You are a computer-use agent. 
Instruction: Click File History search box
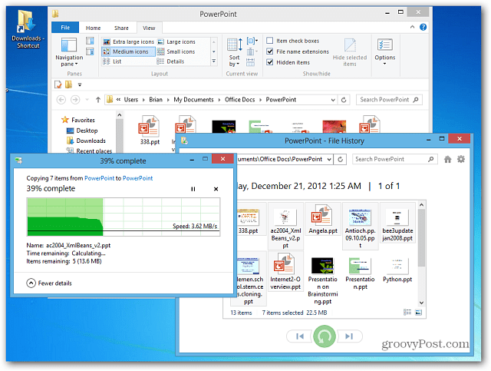click(x=394, y=159)
